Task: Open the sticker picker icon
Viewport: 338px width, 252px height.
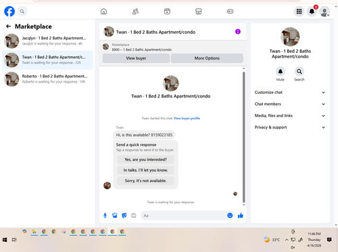Action: coord(124,215)
